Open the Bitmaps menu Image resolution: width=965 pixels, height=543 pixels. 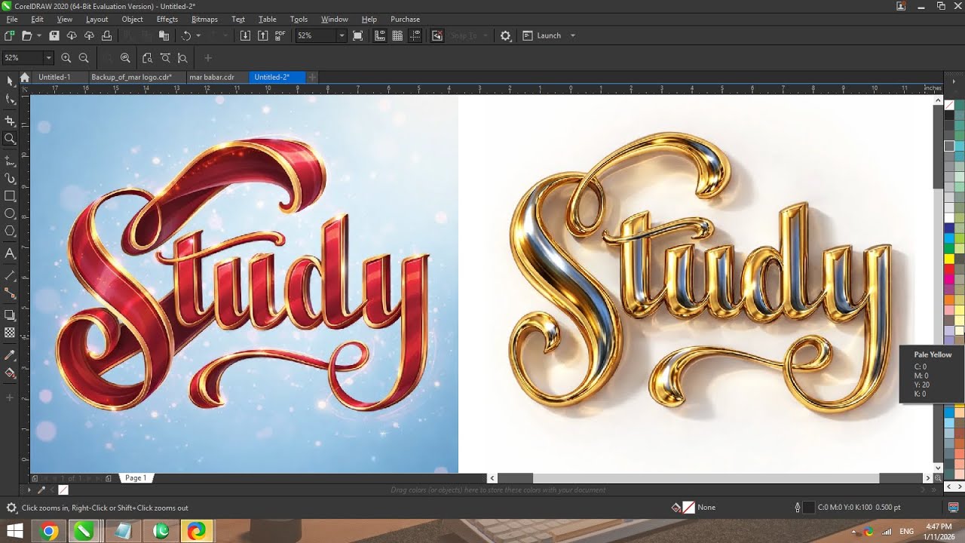click(204, 19)
